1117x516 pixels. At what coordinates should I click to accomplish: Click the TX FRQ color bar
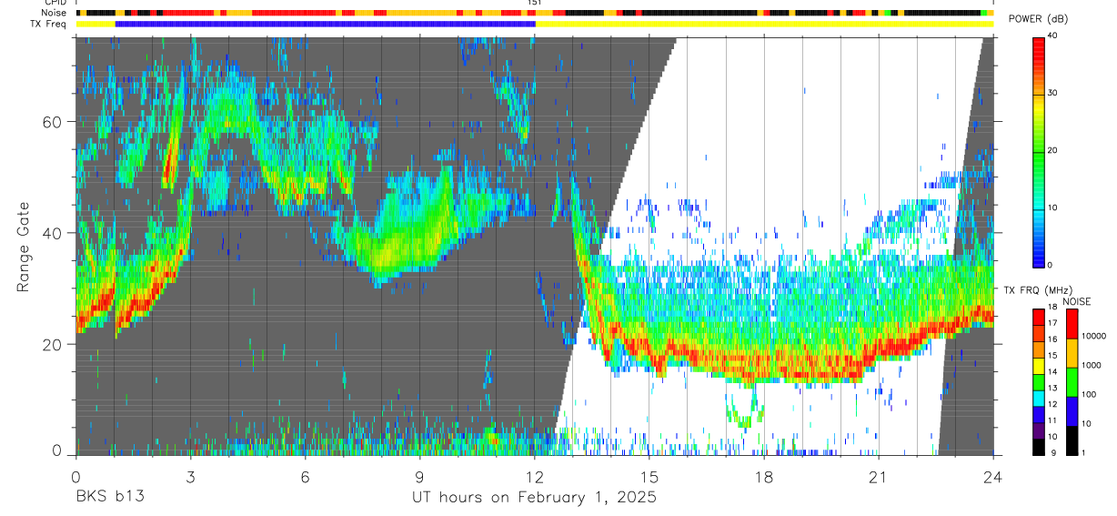pos(1039,381)
